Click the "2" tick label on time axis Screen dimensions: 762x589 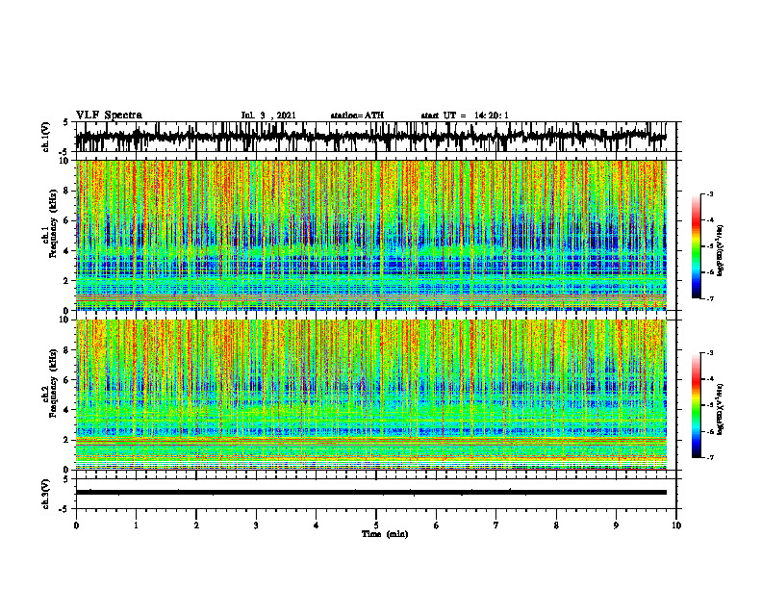click(196, 525)
